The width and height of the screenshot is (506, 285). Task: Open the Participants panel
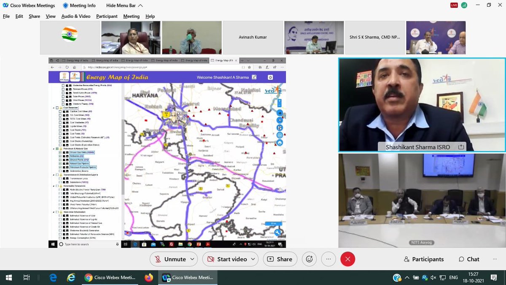(x=423, y=259)
